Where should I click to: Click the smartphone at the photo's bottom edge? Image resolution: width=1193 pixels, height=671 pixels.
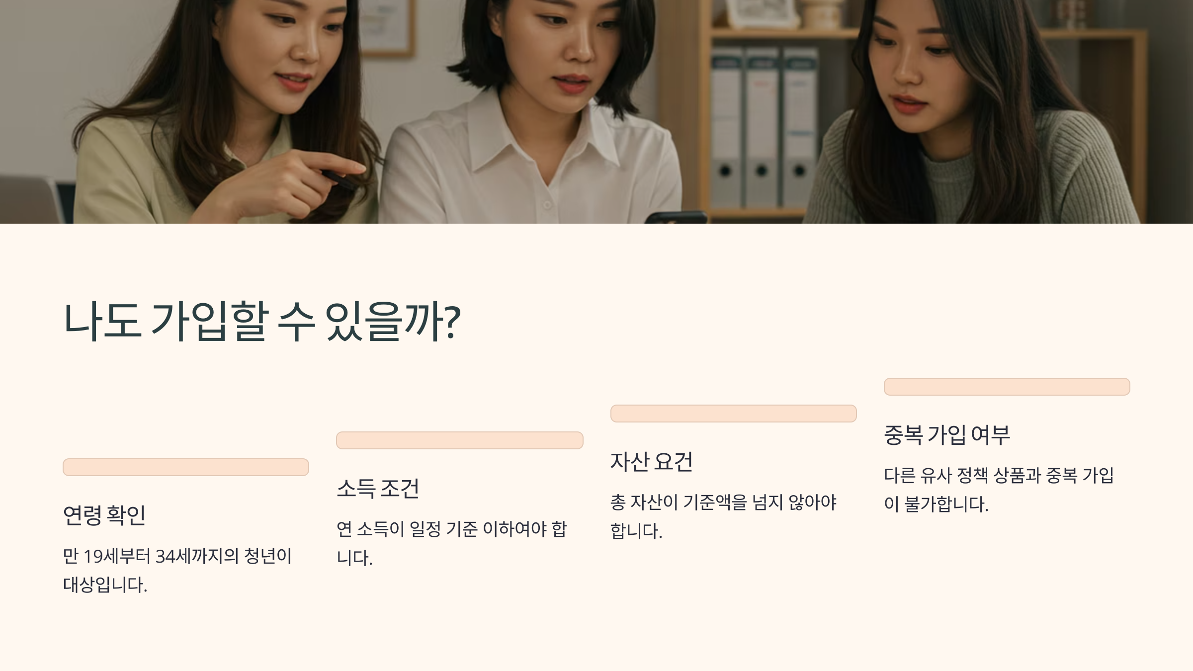(676, 217)
